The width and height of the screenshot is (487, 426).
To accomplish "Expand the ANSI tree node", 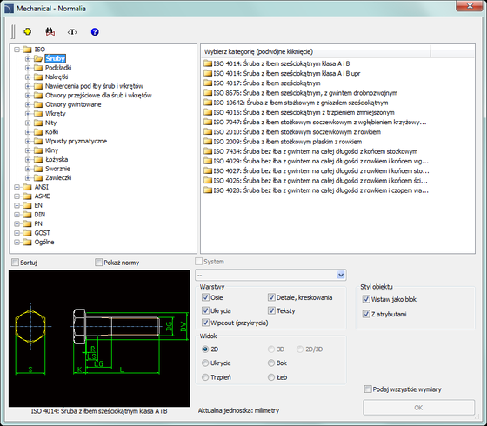I will pyautogui.click(x=17, y=187).
